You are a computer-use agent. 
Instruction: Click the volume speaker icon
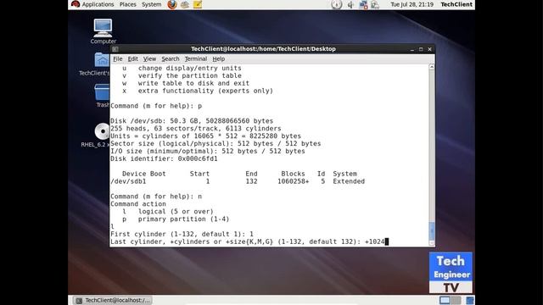(350, 4)
